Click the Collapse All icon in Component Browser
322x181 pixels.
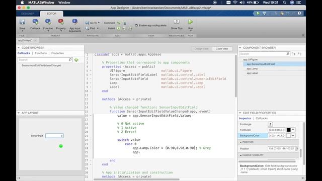pyautogui.click(x=300, y=54)
